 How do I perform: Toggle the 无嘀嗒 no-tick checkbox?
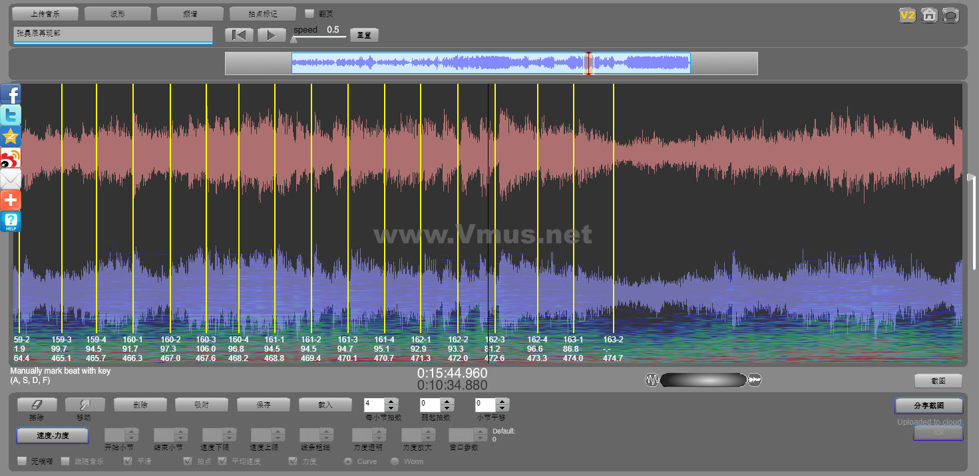pos(22,461)
